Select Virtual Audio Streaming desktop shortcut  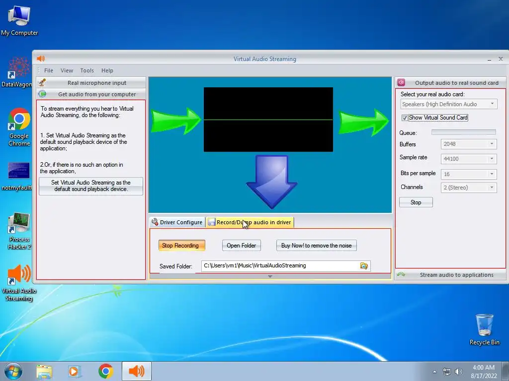19,282
